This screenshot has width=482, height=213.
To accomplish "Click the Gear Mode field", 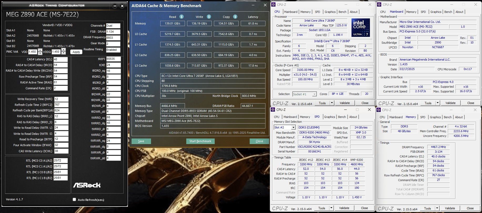I will click(x=113, y=44).
